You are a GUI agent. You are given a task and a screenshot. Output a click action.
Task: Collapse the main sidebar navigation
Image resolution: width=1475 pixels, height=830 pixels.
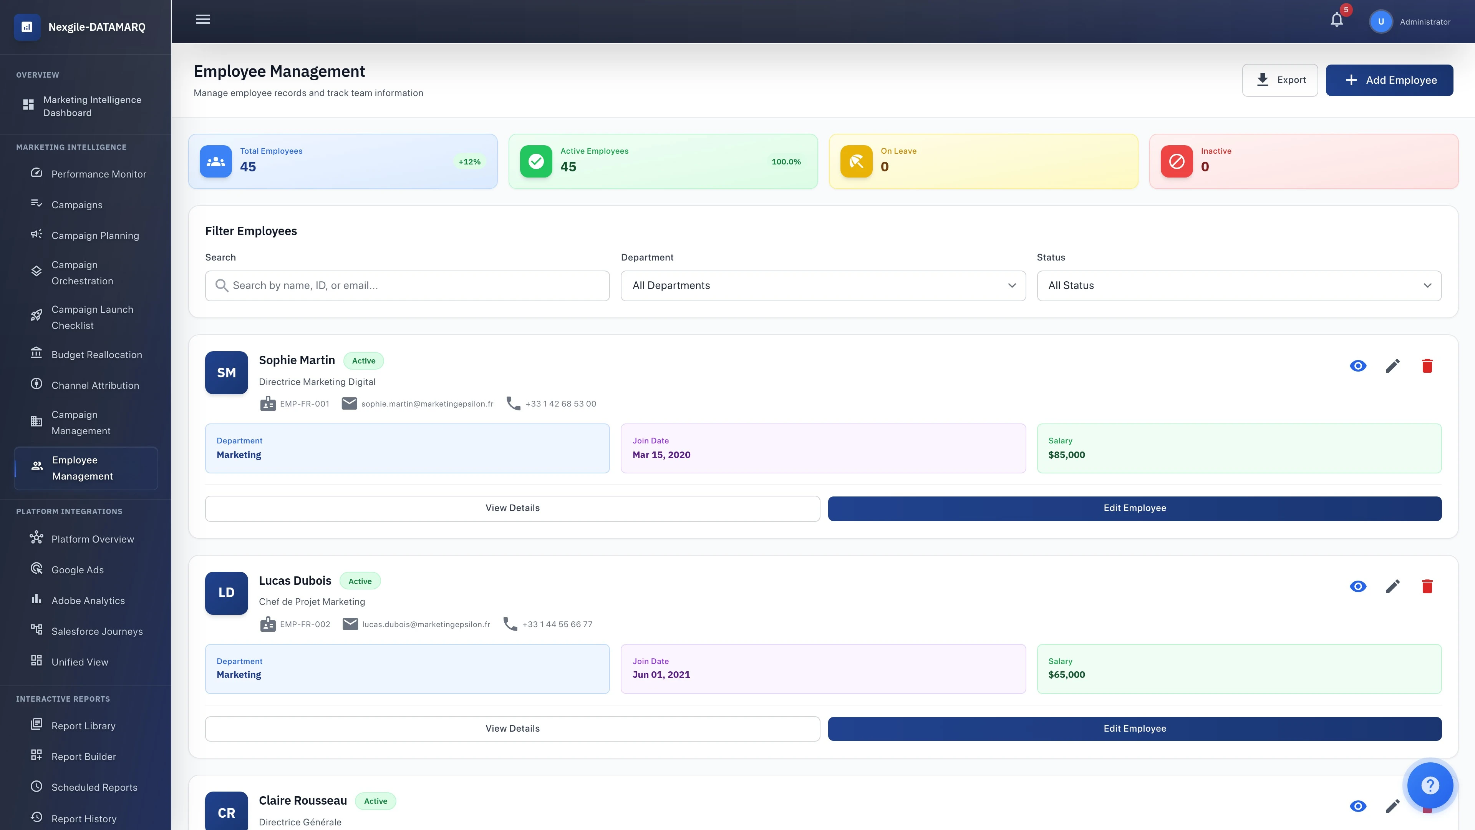203,19
